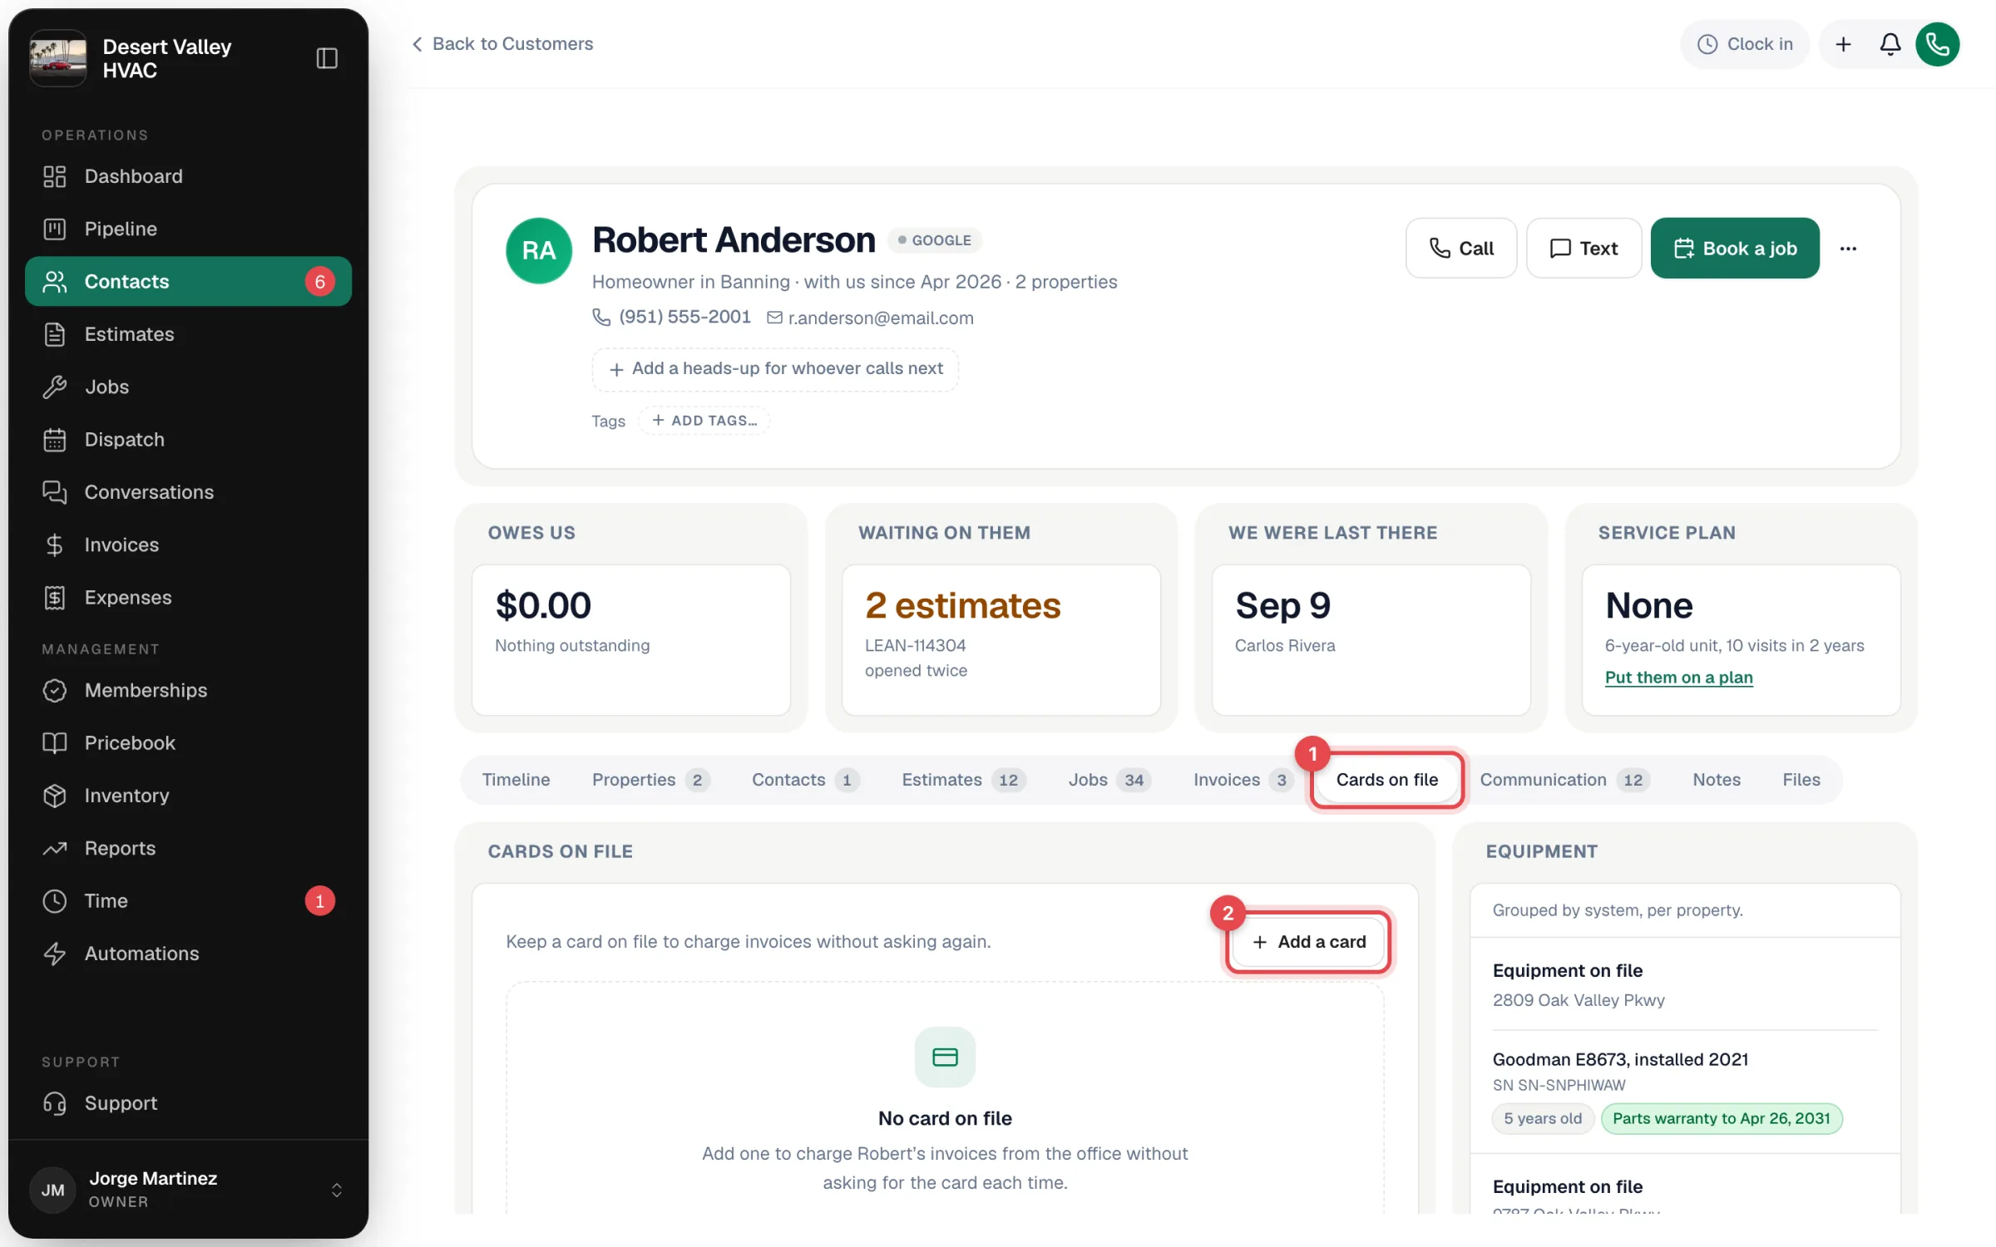Call Robert Anderson
1996x1247 pixels.
1461,248
